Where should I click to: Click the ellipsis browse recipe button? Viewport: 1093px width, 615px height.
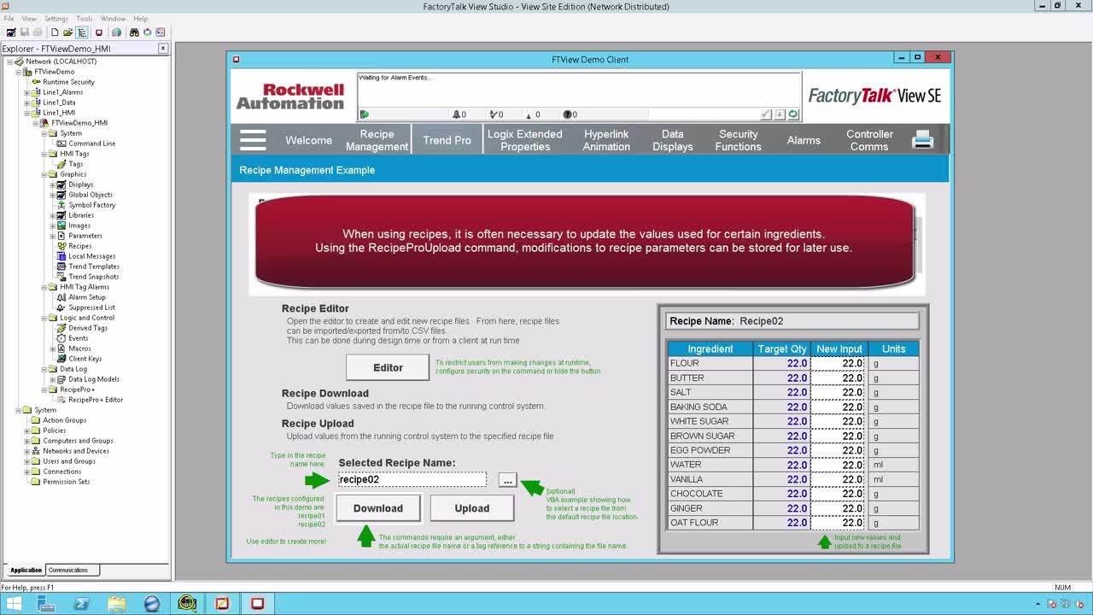click(508, 480)
